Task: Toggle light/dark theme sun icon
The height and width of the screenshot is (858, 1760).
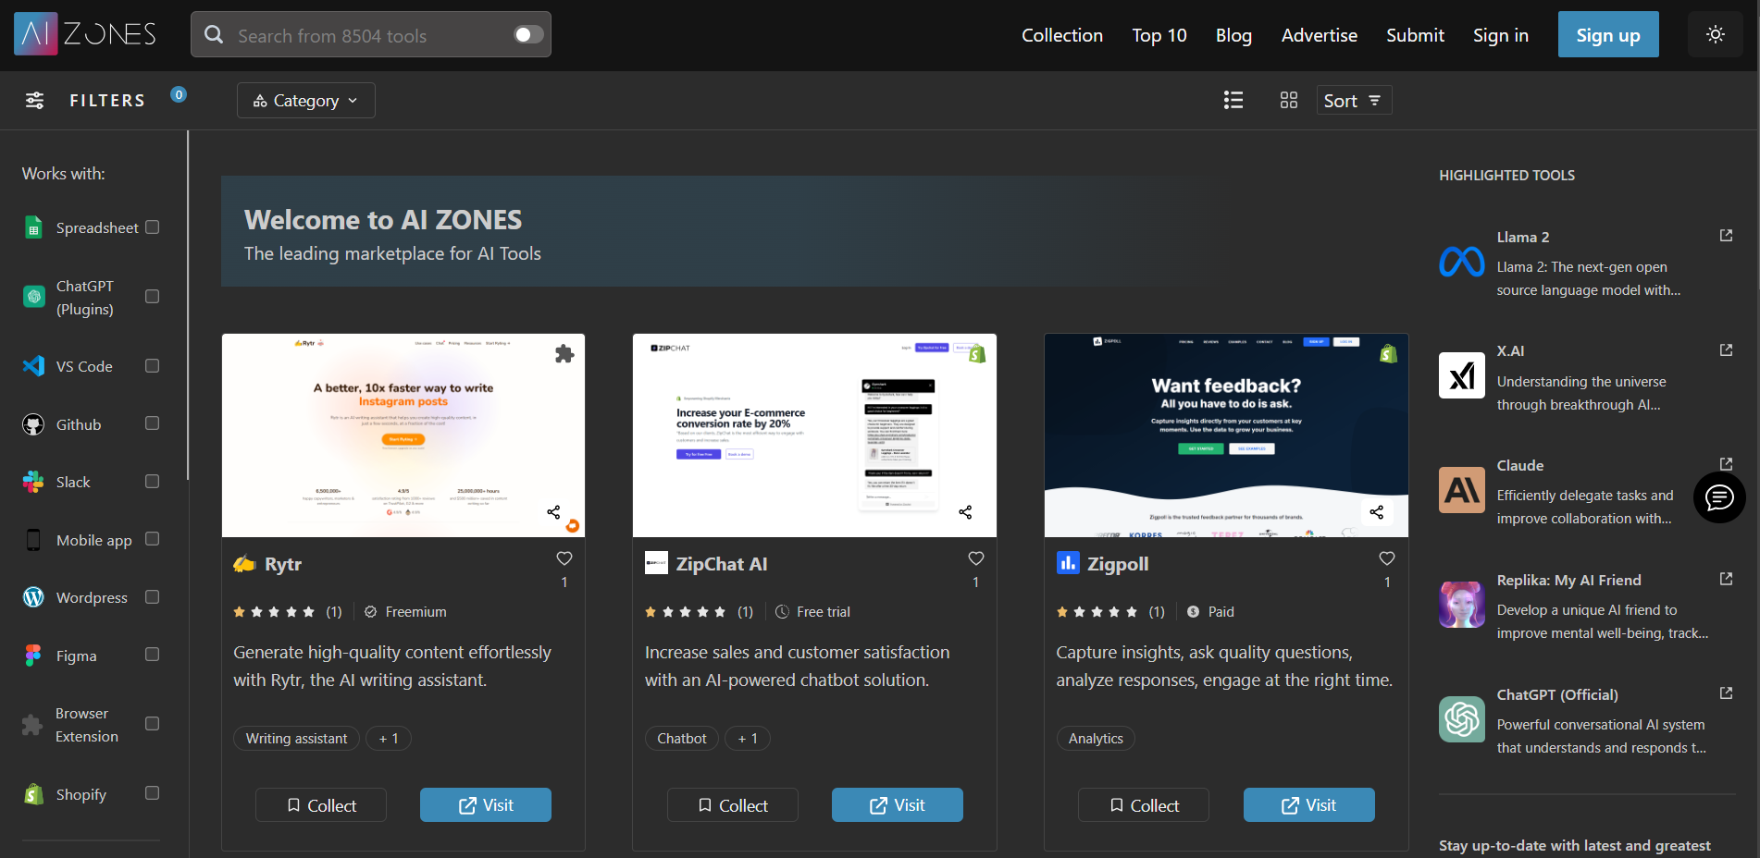Action: [1715, 35]
